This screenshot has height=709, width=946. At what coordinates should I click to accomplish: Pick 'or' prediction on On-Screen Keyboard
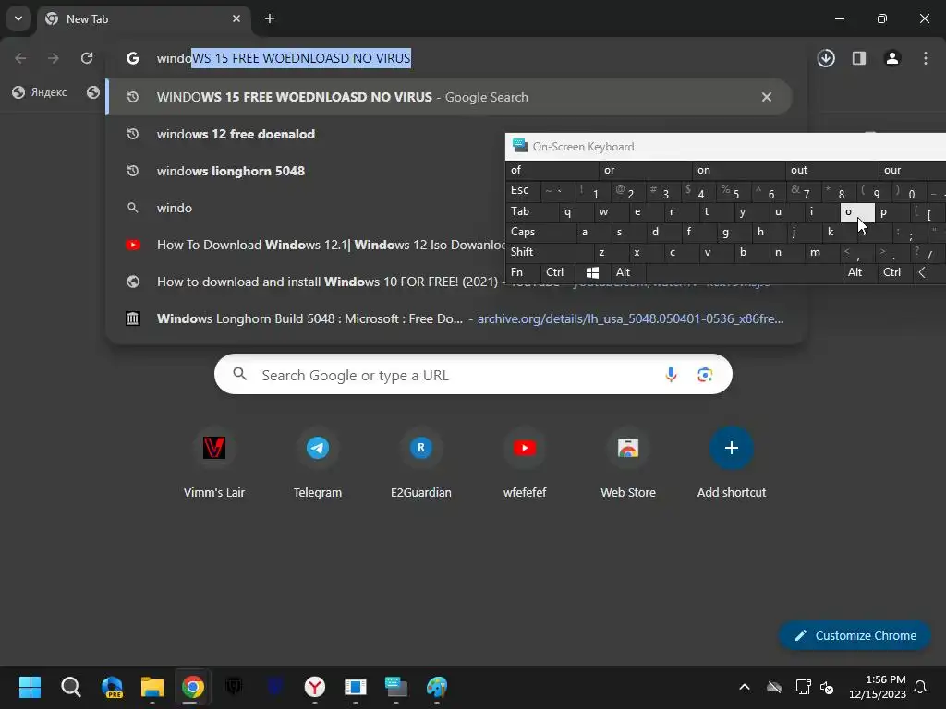[645, 170]
